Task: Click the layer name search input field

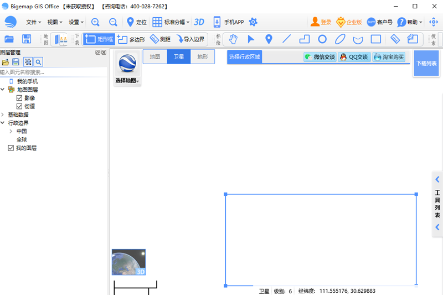Action: 54,72
